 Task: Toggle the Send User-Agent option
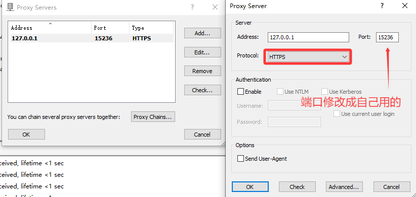click(240, 158)
